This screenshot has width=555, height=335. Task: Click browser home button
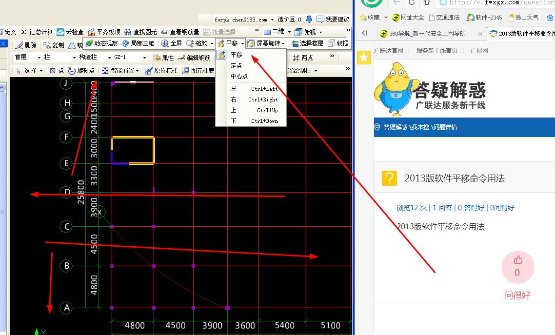[x=427, y=2]
